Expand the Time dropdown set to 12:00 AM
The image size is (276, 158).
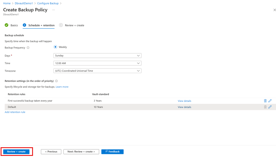point(97,63)
